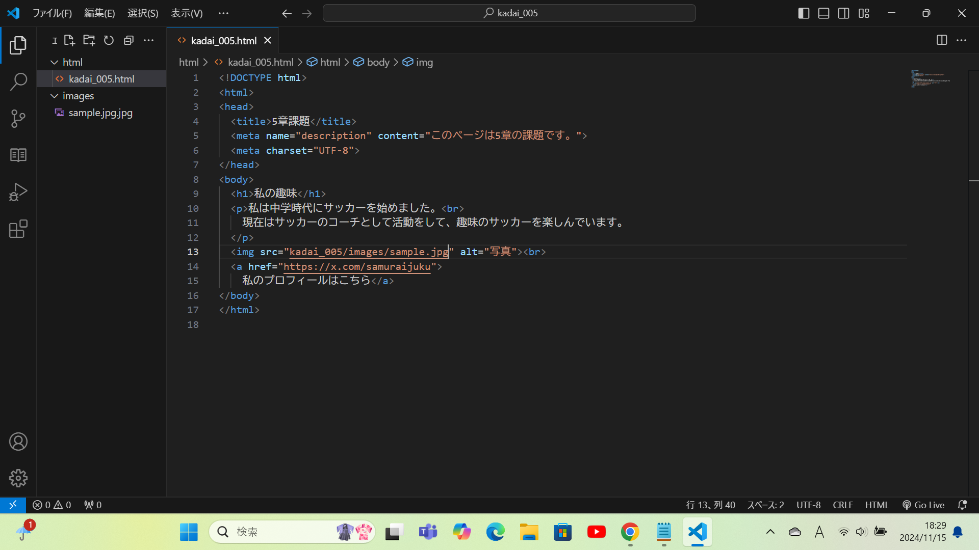The height and width of the screenshot is (550, 979).
Task: Change encoding UTF-8
Action: coord(809,505)
